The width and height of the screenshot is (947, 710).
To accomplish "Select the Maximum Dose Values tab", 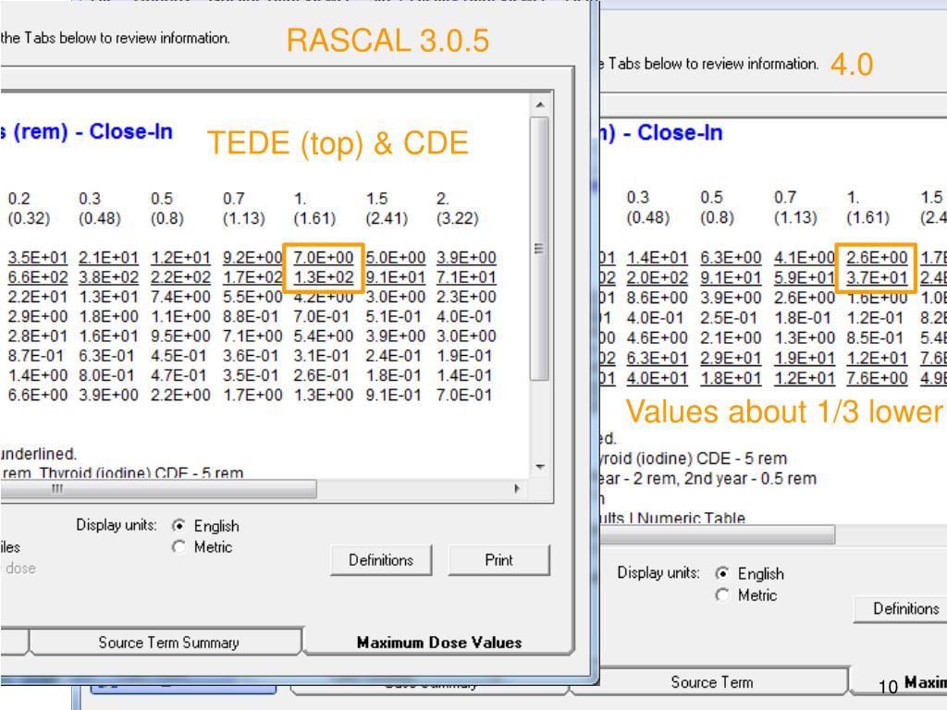I will 439,643.
